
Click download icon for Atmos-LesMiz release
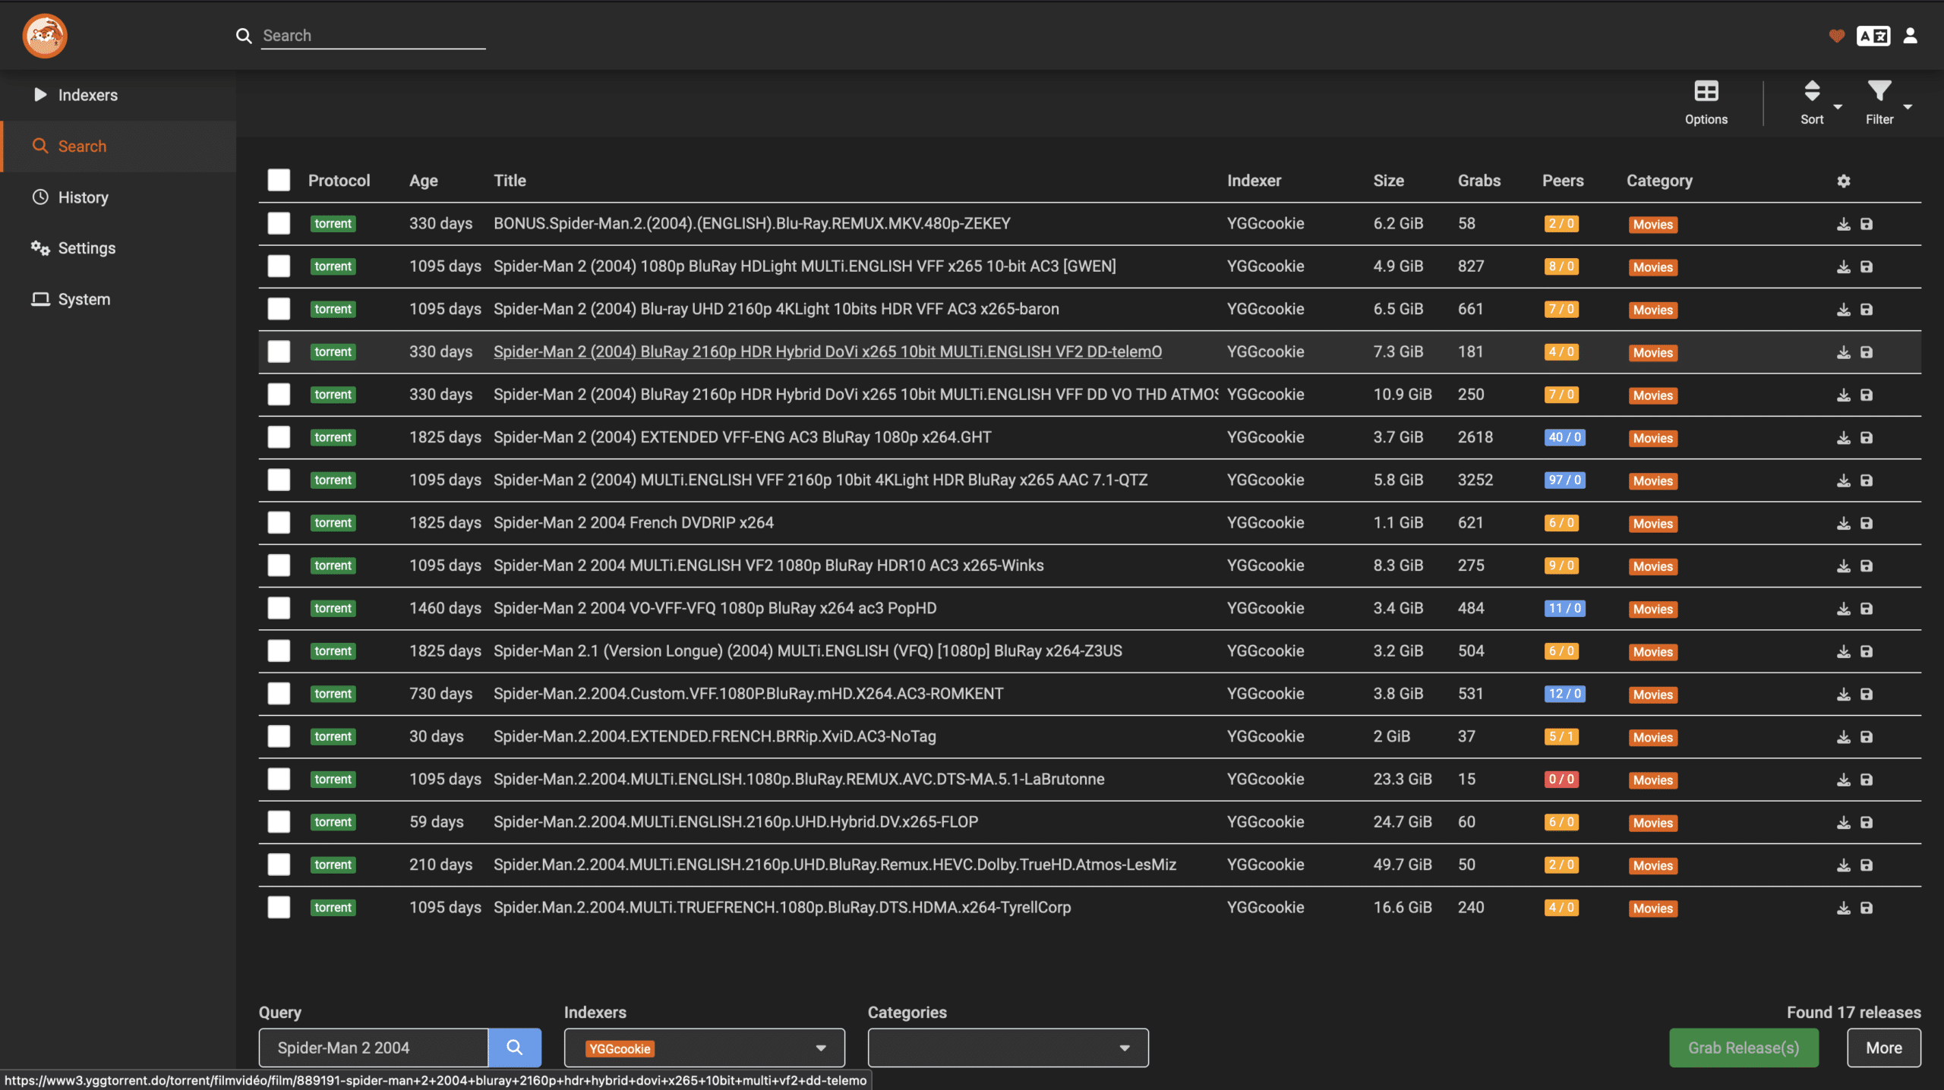pos(1843,865)
